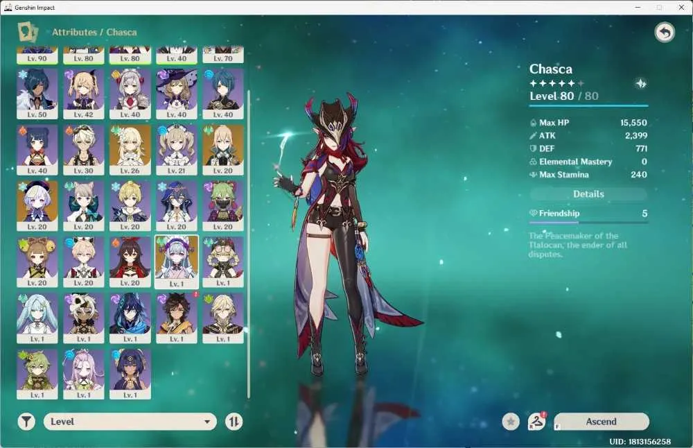Select the Lv. 26 character card
Screen dimensions: 693x448
(130, 150)
